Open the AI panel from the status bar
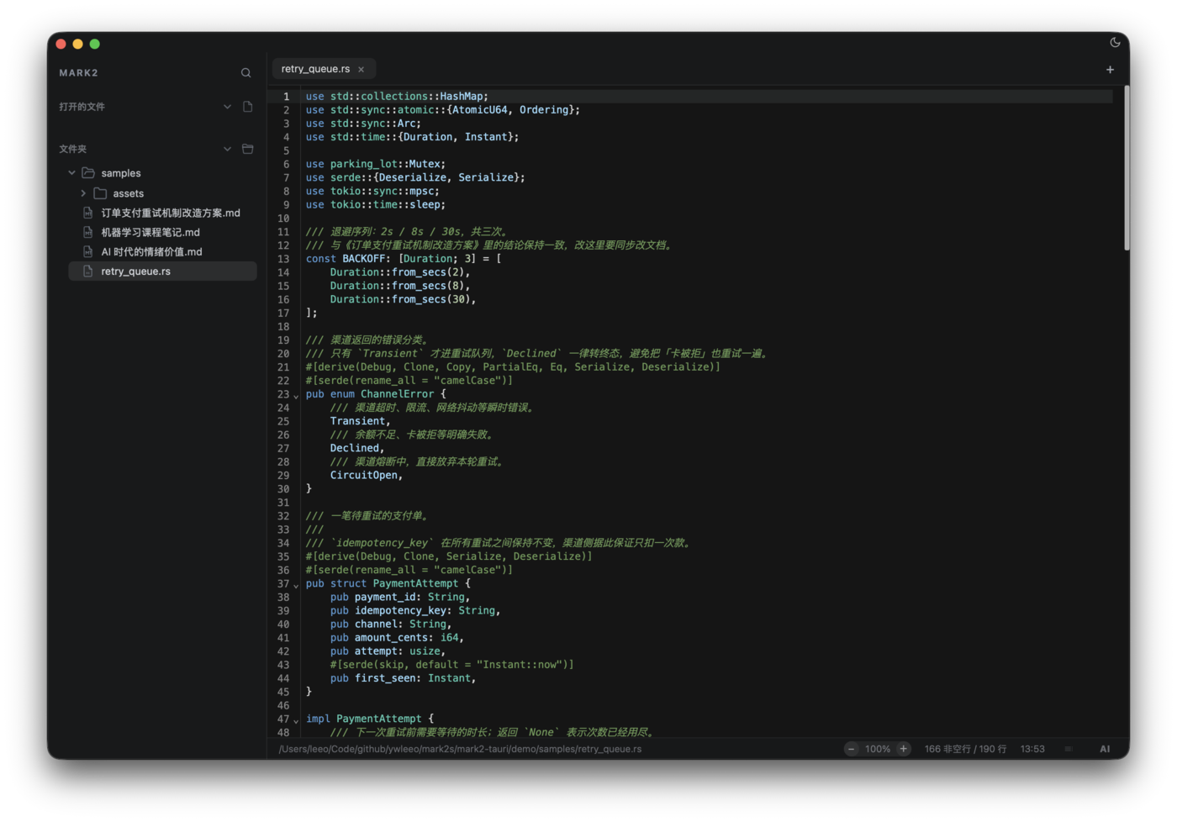Screen dimensions: 1177x822 (1105, 749)
